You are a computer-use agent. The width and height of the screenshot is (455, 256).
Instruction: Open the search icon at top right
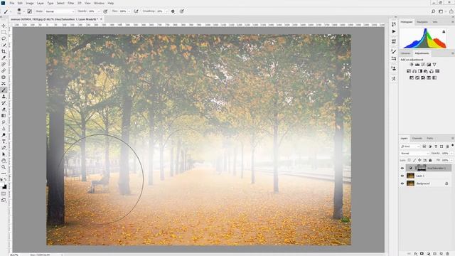[x=433, y=11]
